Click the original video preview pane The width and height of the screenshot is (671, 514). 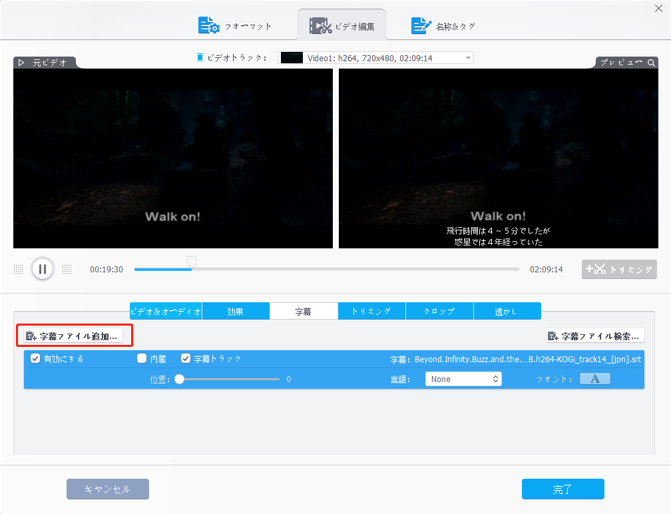[173, 158]
